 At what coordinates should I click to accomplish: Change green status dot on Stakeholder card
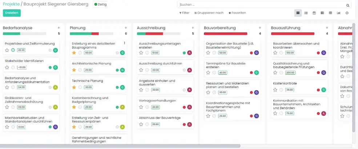(x=50, y=67)
